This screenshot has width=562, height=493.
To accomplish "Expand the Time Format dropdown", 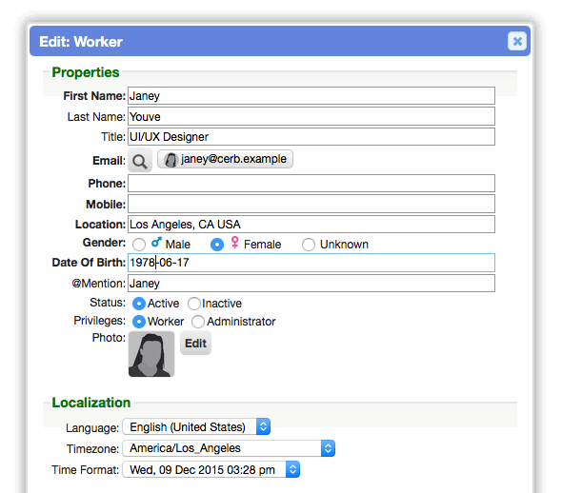I will tap(211, 470).
